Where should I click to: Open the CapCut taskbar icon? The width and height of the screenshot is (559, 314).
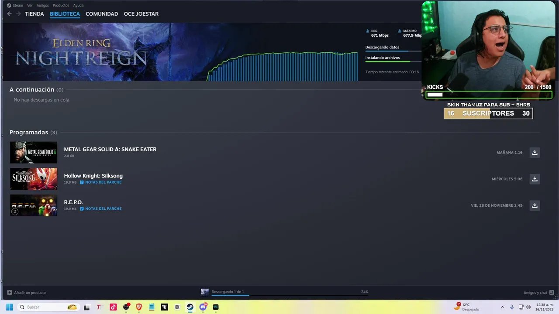[x=177, y=307]
